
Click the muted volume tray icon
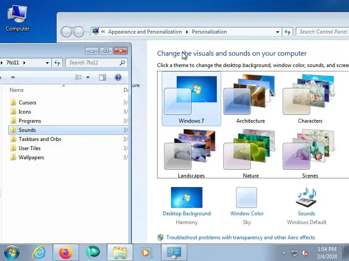tap(305, 253)
